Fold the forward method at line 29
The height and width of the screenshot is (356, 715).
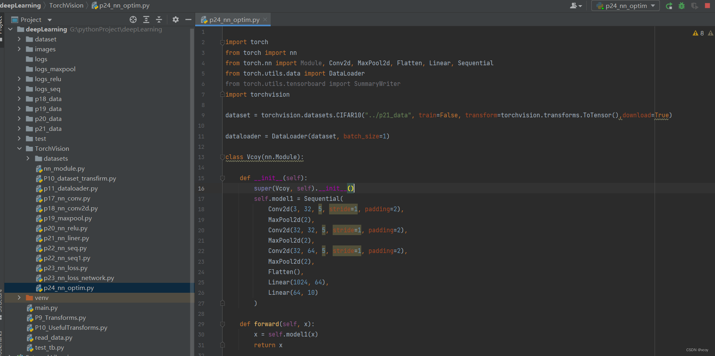tap(223, 324)
